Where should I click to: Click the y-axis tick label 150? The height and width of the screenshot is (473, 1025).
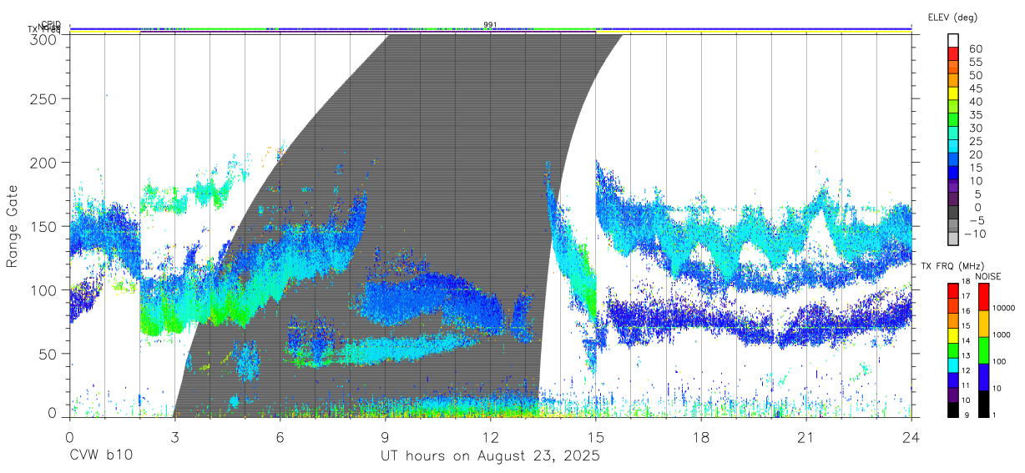tap(43, 226)
